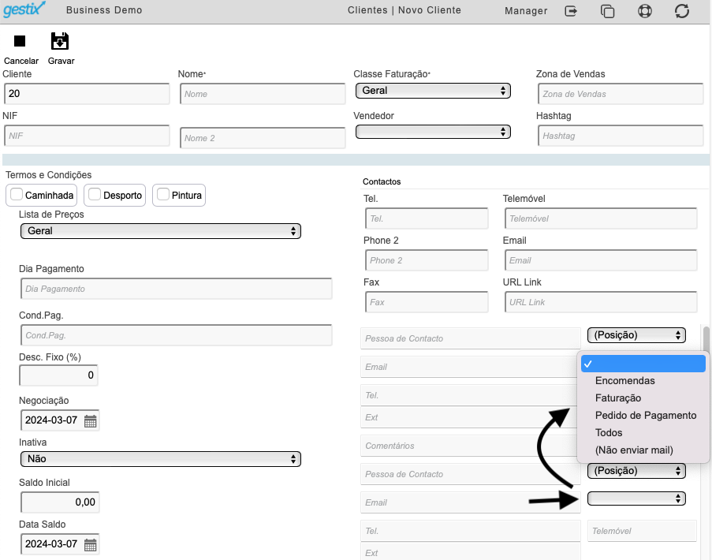Click Manager user label

click(526, 11)
